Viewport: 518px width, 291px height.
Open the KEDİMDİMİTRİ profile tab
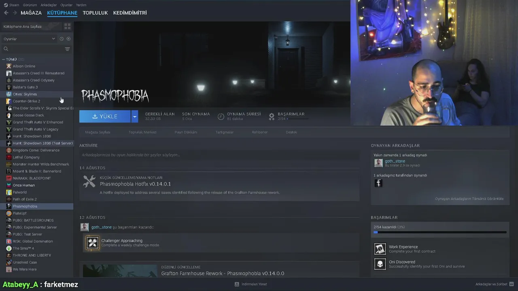[x=130, y=13]
